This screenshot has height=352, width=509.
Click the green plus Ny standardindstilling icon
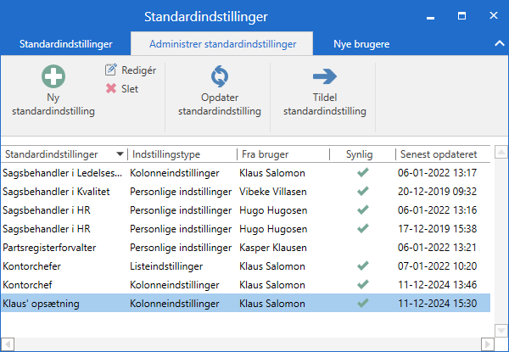click(53, 78)
